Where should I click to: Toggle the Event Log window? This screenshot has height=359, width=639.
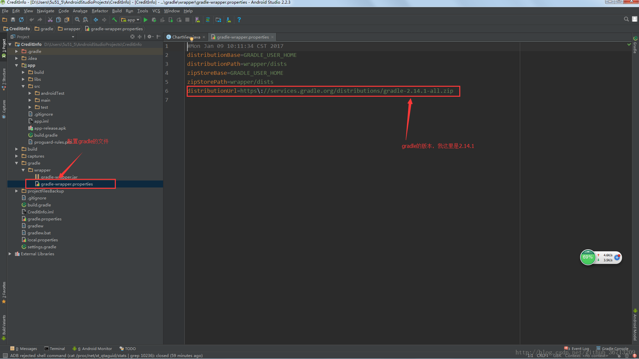577,349
